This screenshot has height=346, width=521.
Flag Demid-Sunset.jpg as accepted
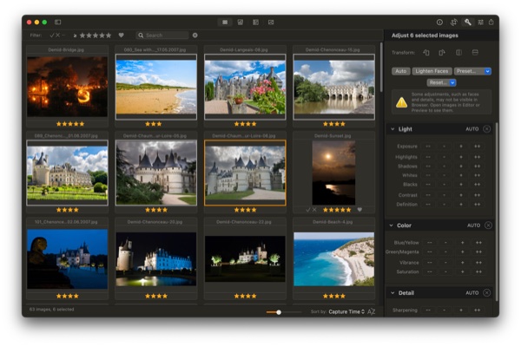[x=308, y=210]
